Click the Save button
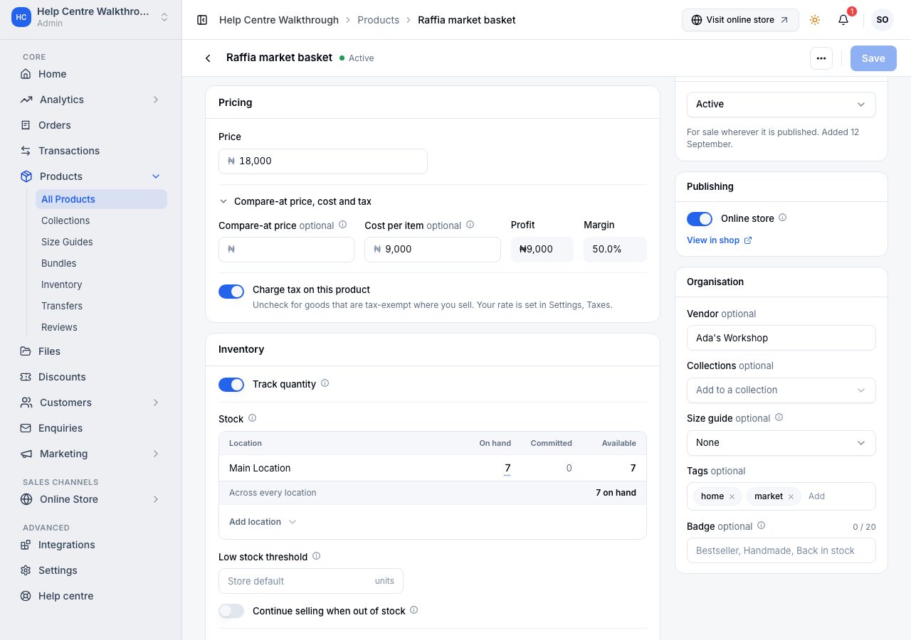The image size is (911, 640). pos(873,58)
